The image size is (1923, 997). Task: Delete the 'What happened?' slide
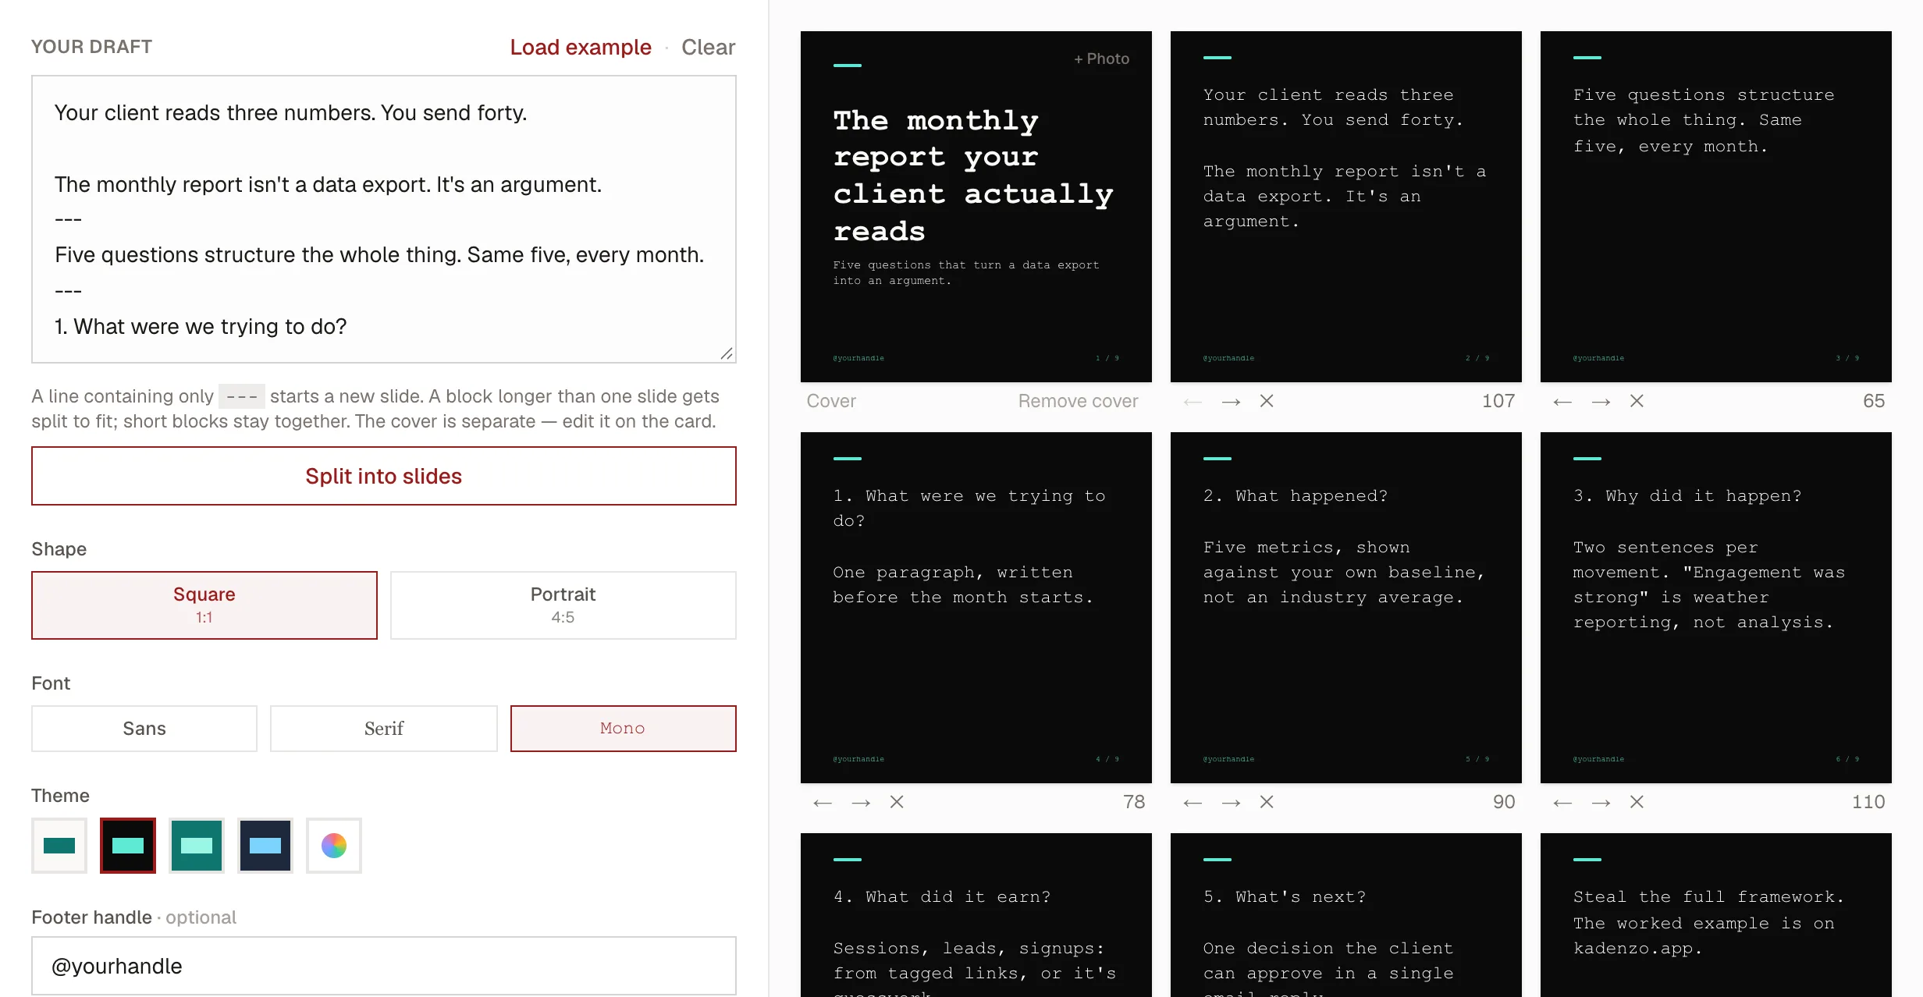[1267, 802]
